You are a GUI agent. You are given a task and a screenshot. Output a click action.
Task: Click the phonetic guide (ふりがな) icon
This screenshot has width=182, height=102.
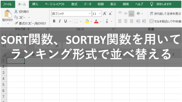point(107,21)
